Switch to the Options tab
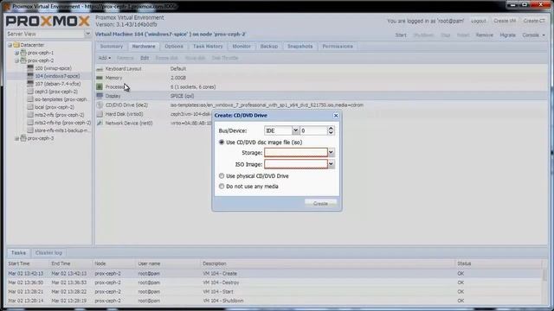Image resolution: width=554 pixels, height=311 pixels. (174, 46)
